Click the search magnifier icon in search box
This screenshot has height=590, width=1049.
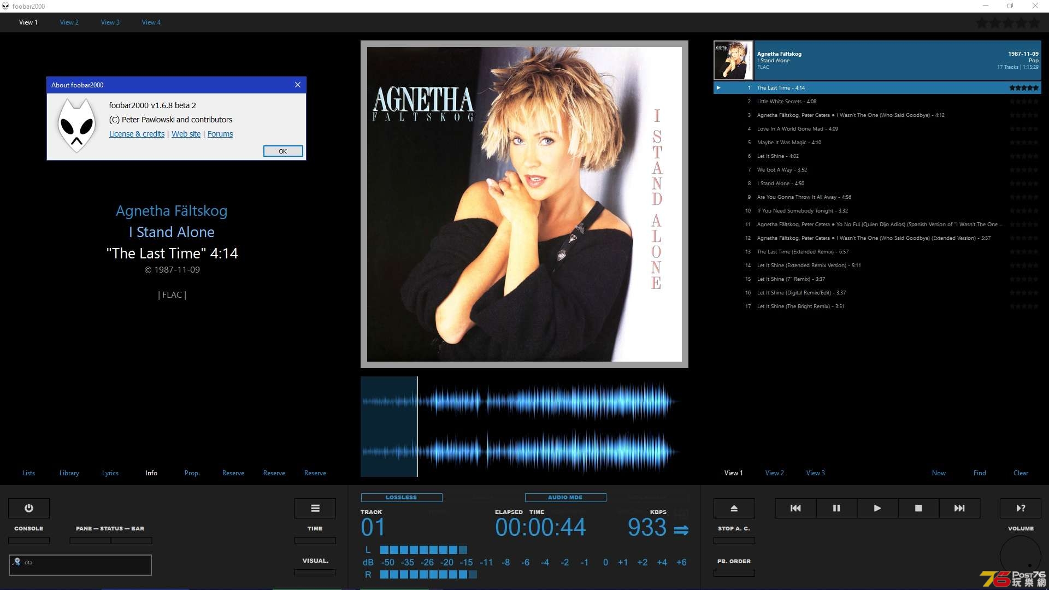(17, 562)
